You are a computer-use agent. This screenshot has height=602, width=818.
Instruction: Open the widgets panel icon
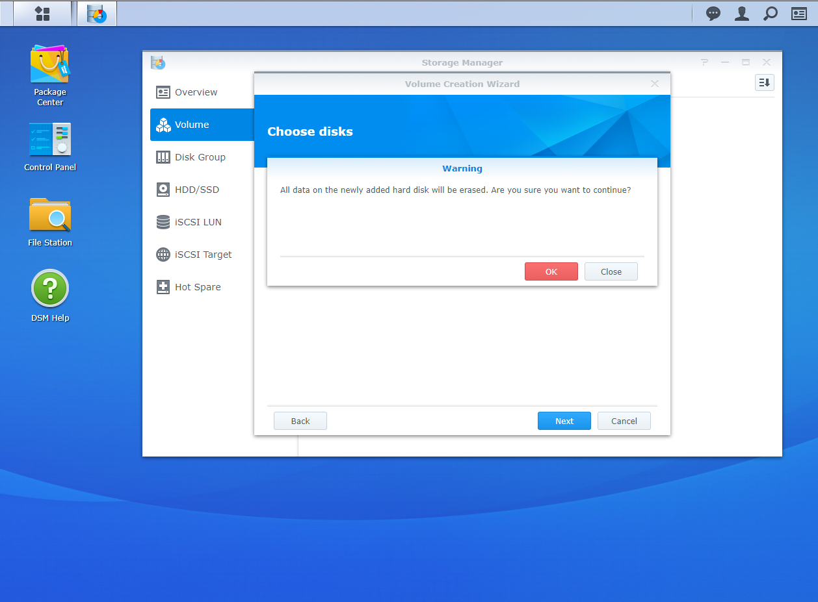799,14
